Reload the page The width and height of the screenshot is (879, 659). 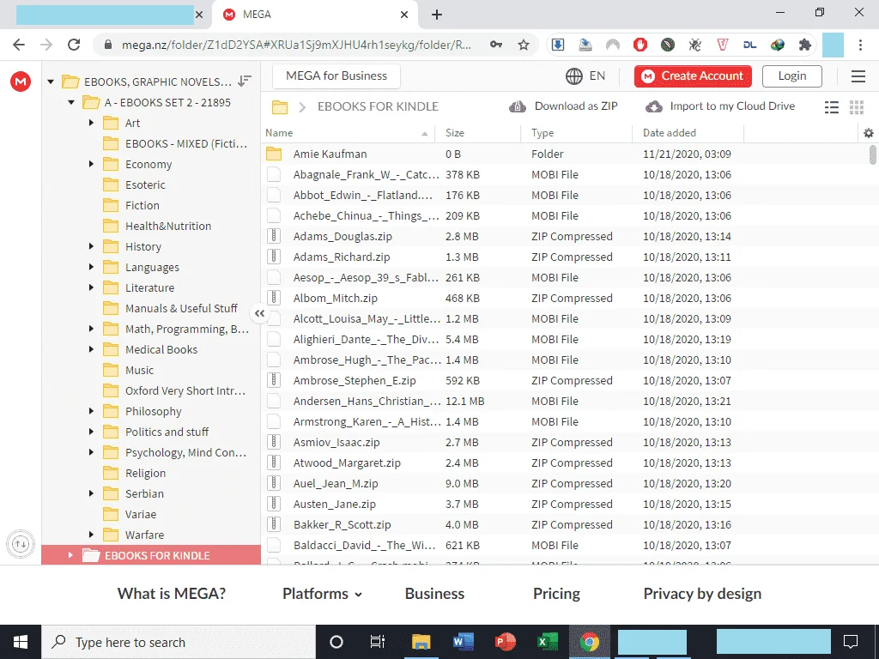click(74, 45)
